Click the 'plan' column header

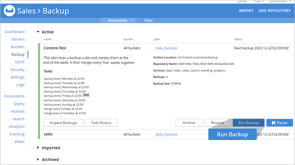tap(157, 39)
